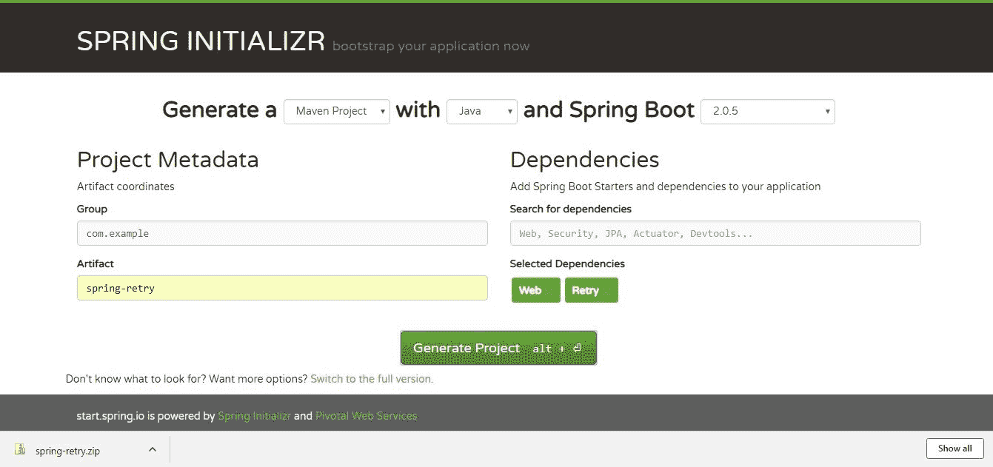Open the Maven Project type dropdown
Screen dimensions: 993x467
(x=337, y=112)
